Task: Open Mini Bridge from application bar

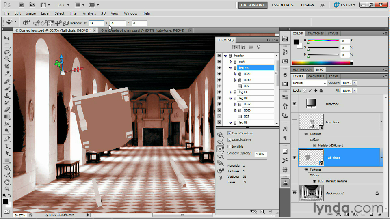Action: 32,5
